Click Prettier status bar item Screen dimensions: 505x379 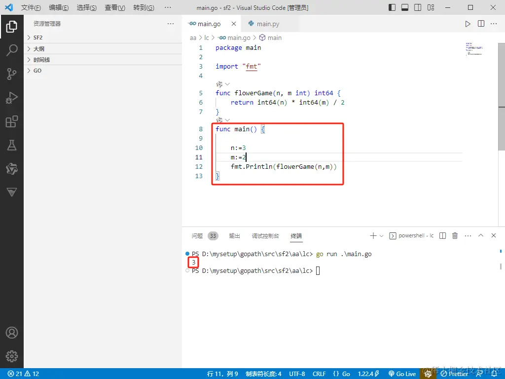pyautogui.click(x=454, y=374)
